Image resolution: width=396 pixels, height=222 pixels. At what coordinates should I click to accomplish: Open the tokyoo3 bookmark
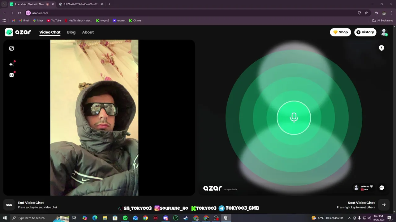[x=103, y=21]
